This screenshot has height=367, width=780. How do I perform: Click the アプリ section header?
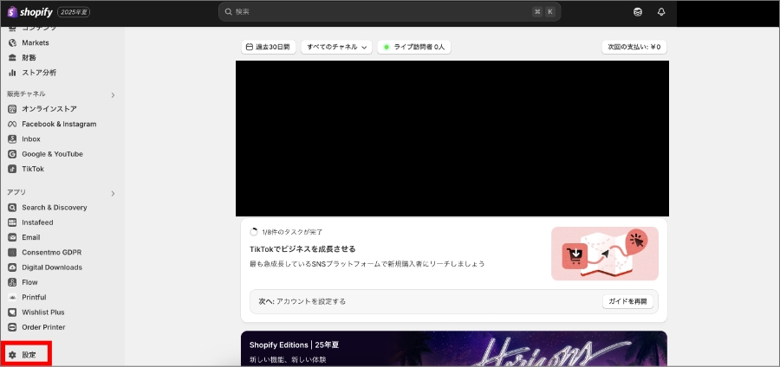pos(16,192)
